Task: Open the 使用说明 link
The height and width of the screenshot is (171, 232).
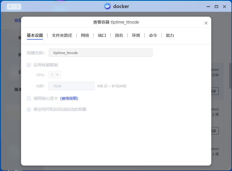Action: 69,98
